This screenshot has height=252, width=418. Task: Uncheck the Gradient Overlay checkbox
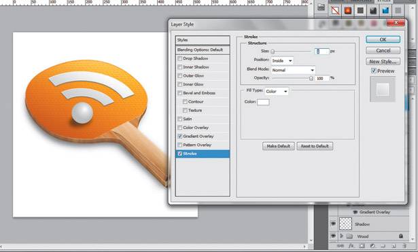(x=180, y=136)
